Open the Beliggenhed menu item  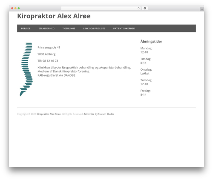point(46,29)
